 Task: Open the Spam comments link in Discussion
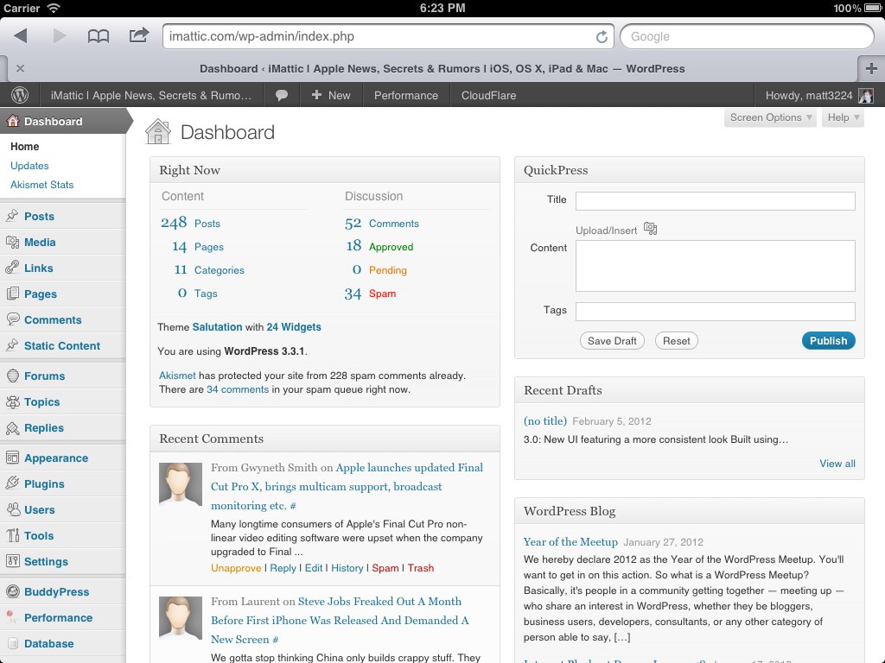click(382, 294)
